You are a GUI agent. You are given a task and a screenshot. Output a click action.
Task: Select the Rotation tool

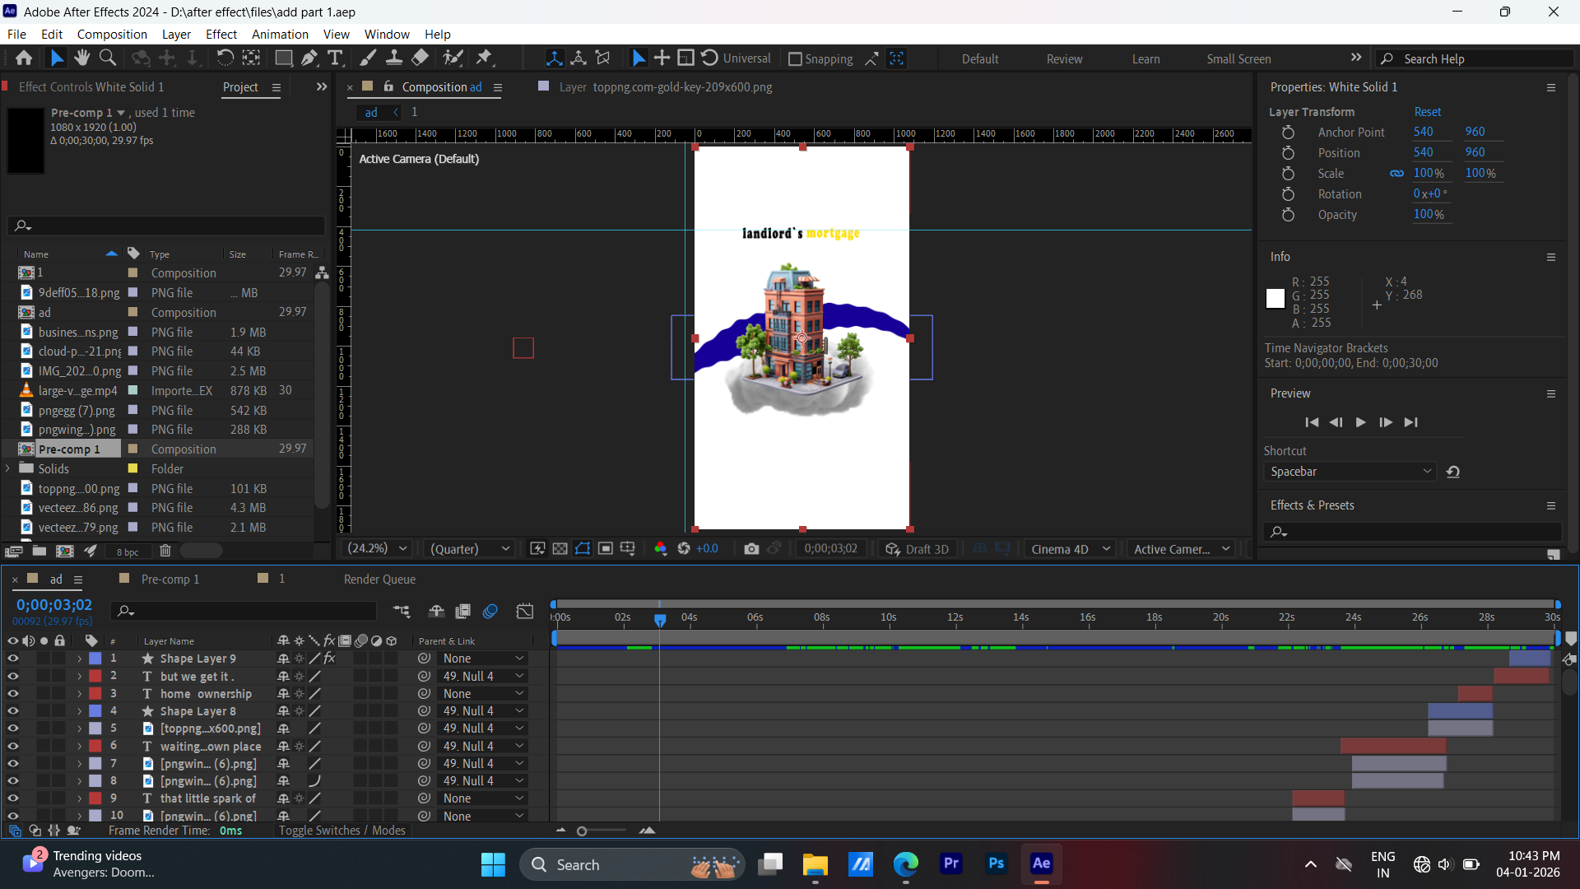[225, 58]
